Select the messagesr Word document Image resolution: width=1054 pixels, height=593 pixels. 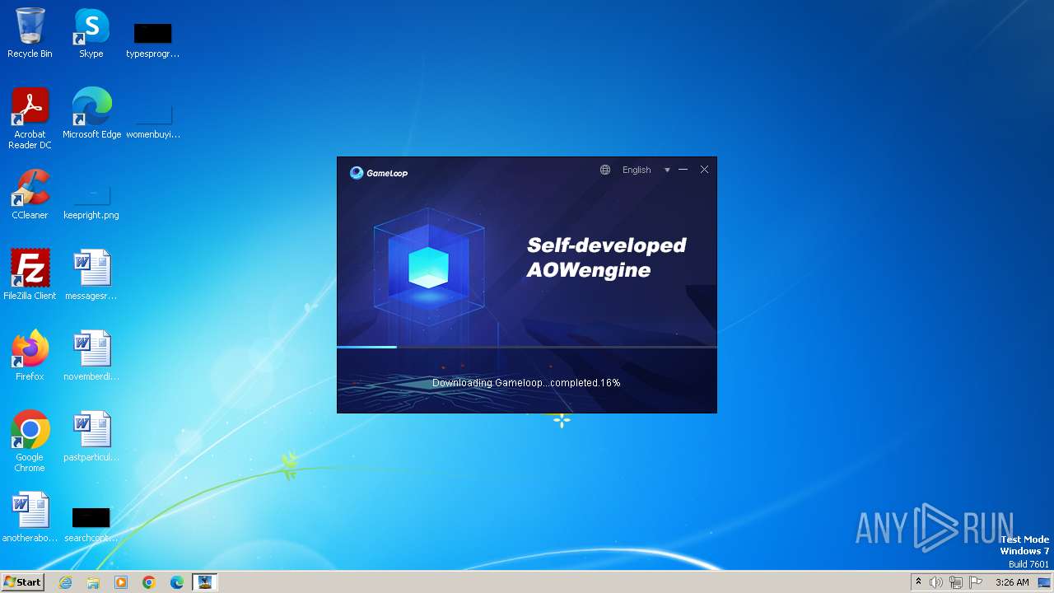point(91,274)
